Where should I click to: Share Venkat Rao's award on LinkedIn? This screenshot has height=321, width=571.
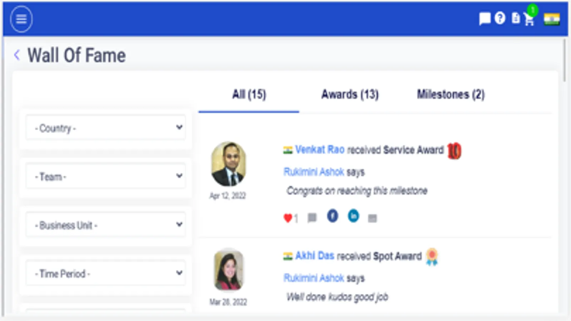tap(354, 216)
